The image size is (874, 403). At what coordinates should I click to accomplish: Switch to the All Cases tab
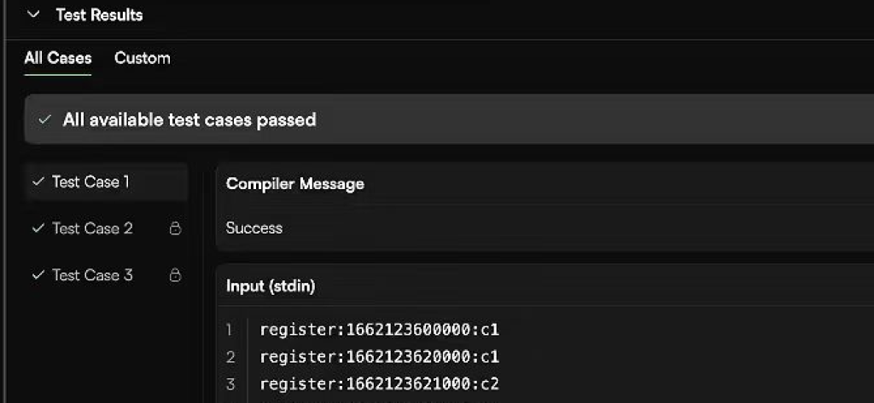click(58, 58)
